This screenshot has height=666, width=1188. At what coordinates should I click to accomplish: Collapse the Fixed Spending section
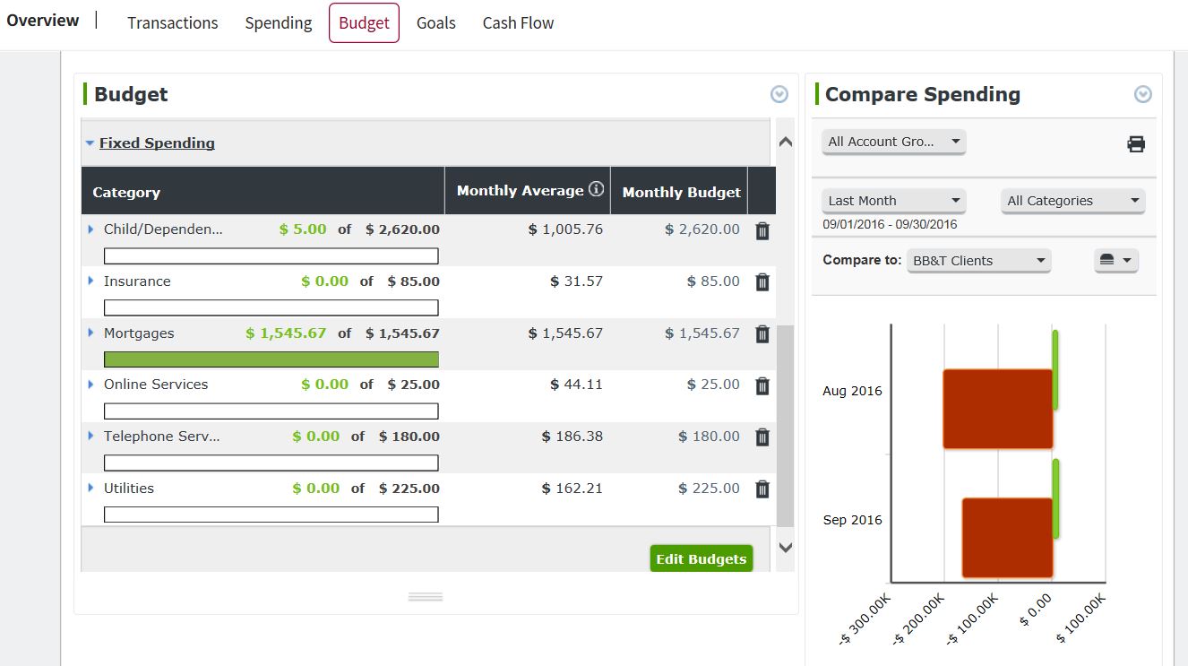tap(90, 143)
